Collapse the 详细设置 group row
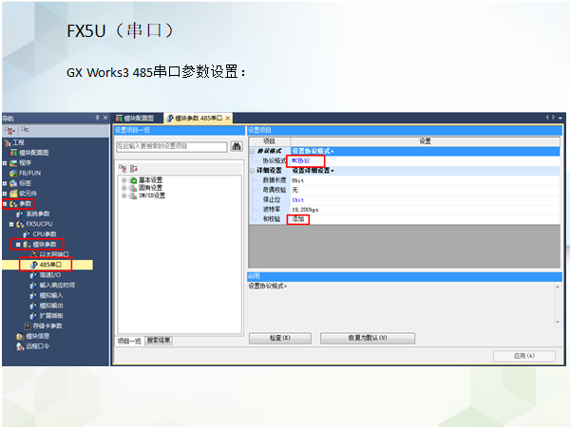Screen dimensions: 570x427 pos(253,170)
